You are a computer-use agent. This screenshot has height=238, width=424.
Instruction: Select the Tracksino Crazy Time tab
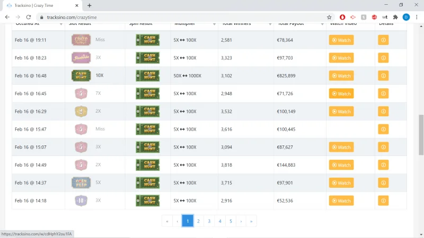43,5
